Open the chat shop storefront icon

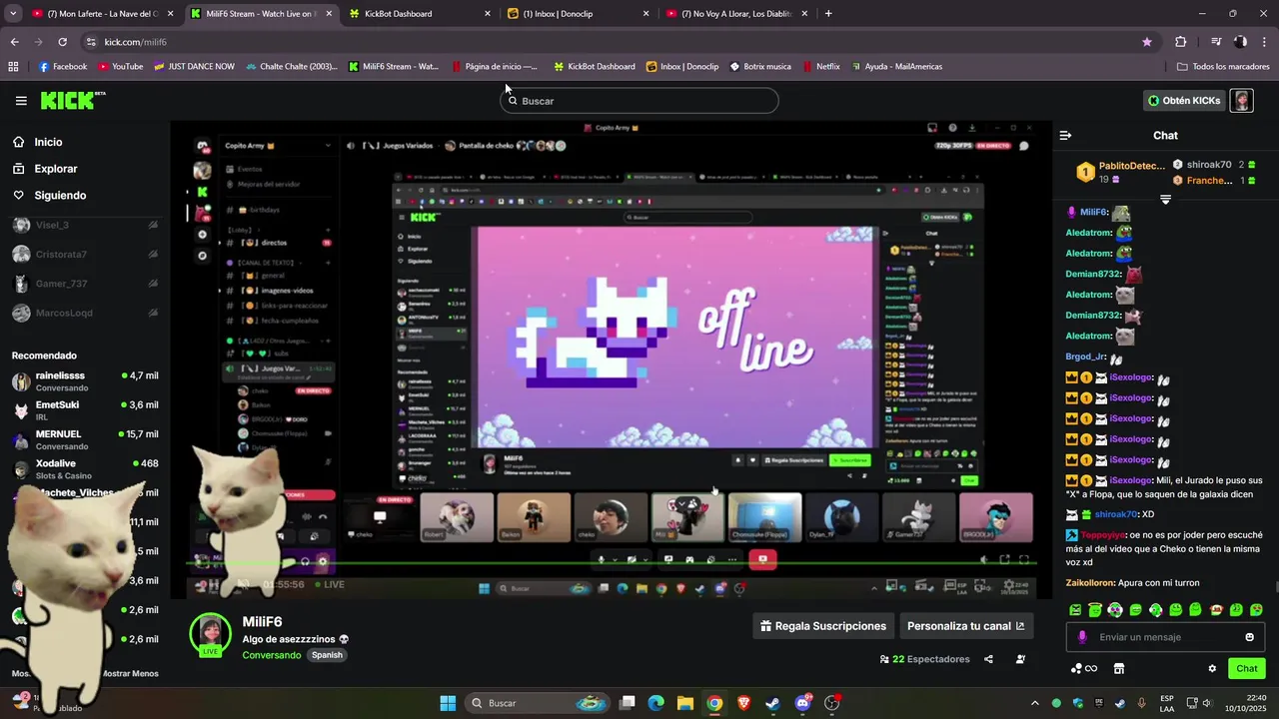coord(1119,669)
